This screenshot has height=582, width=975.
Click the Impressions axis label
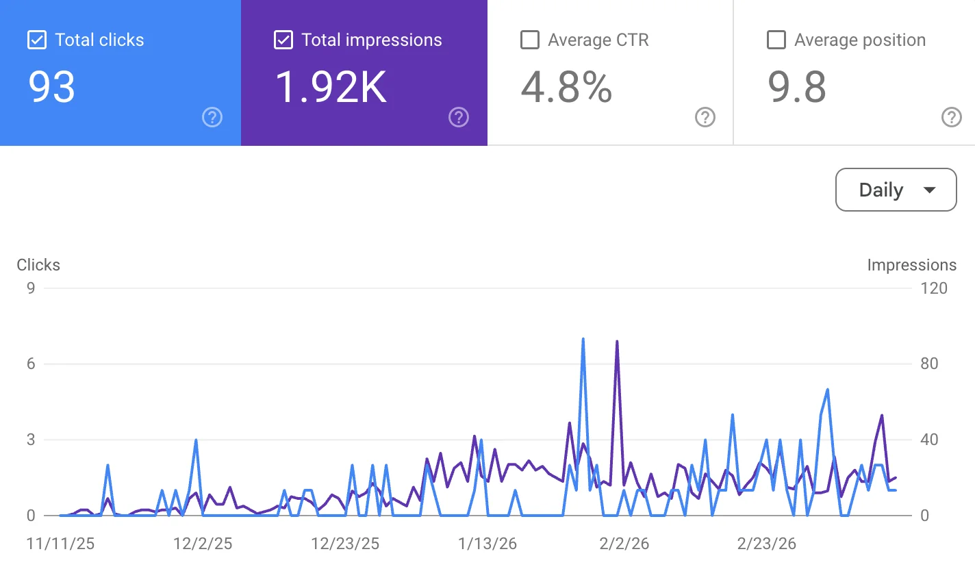[x=912, y=265]
